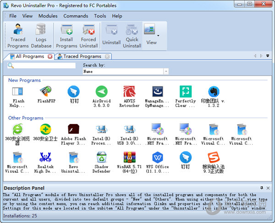The width and height of the screenshot is (275, 223).
Task: Switch to the All Programs tab
Action: 30,56
